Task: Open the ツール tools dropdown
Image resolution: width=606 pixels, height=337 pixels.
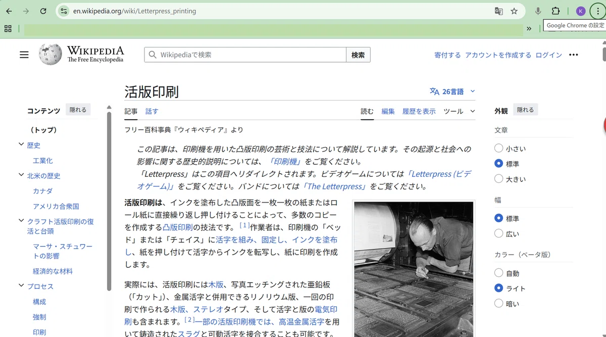Action: (x=459, y=111)
